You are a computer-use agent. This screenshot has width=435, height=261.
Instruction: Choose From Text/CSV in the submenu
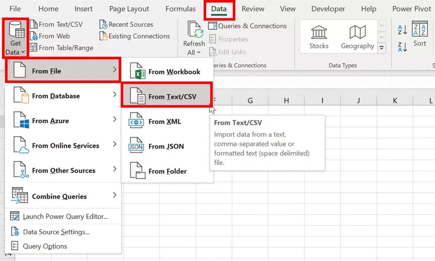point(167,95)
